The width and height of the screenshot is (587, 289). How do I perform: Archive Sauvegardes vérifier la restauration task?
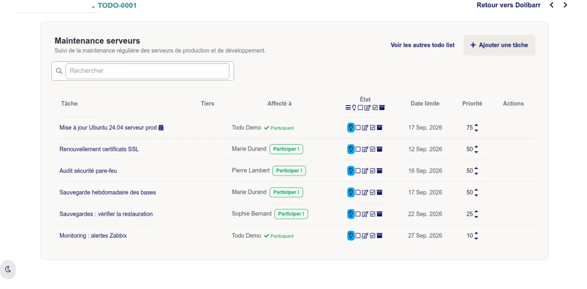(380, 214)
